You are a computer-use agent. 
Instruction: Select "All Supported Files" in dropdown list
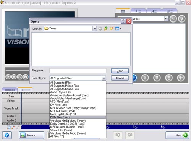(78, 83)
